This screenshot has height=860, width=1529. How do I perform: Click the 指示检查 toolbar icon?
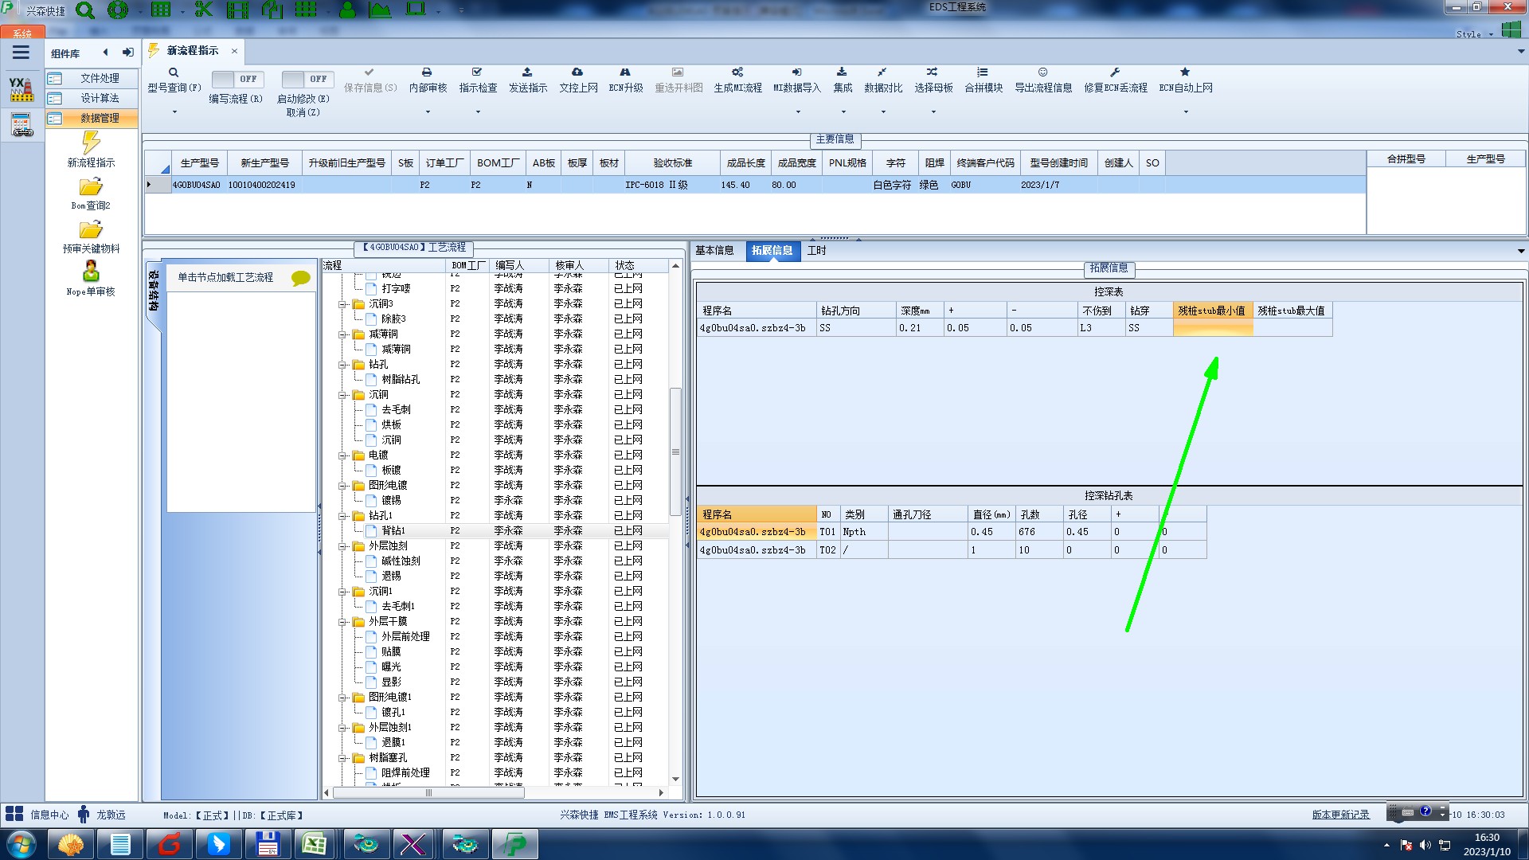point(477,72)
